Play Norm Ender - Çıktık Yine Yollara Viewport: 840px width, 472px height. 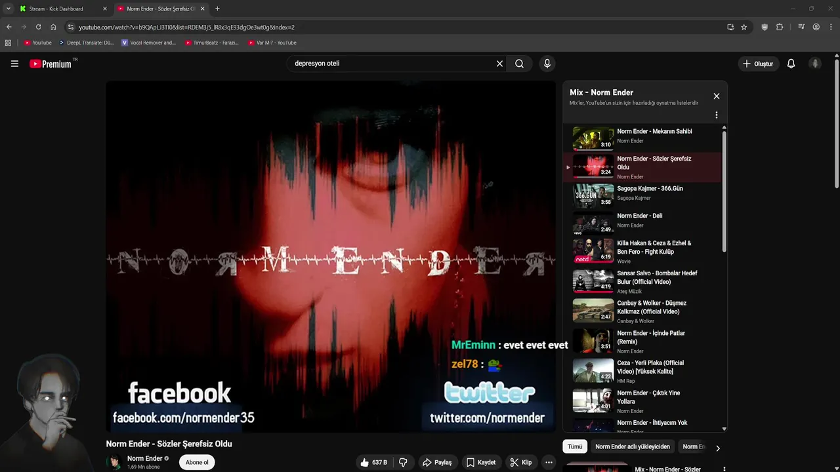(x=643, y=401)
